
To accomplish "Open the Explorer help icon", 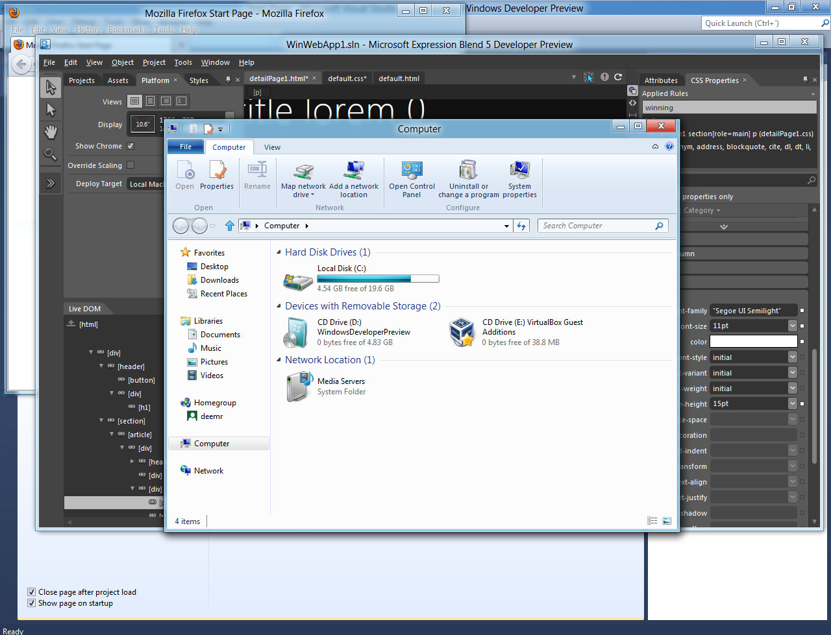I will [669, 147].
